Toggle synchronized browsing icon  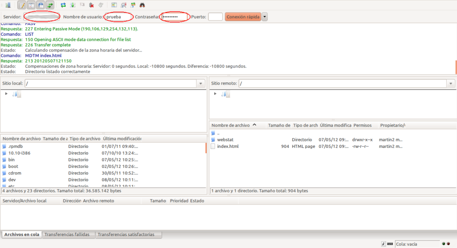coord(133,5)
